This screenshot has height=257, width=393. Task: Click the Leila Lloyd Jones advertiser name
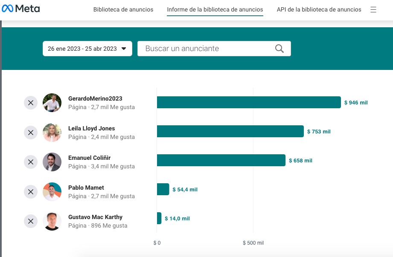[x=91, y=128]
